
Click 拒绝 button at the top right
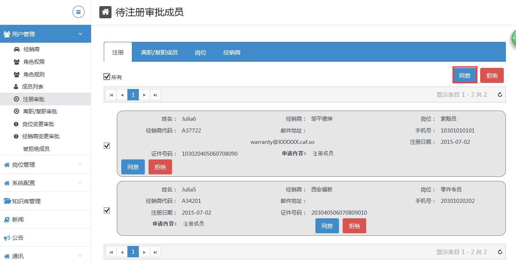[492, 75]
